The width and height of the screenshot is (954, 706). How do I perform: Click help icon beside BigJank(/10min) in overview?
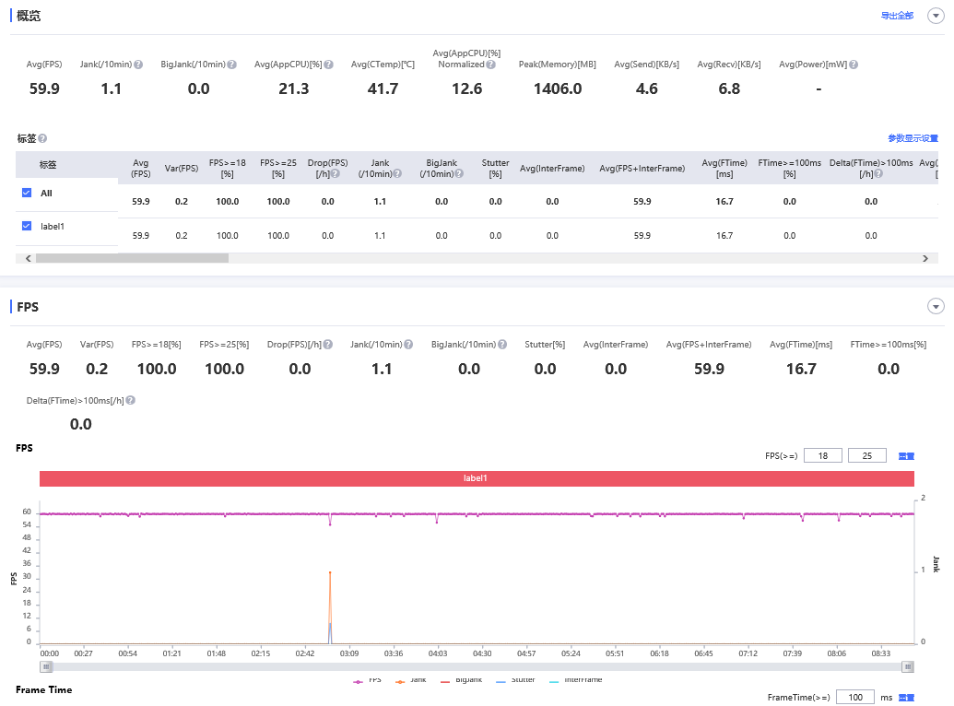coord(232,65)
